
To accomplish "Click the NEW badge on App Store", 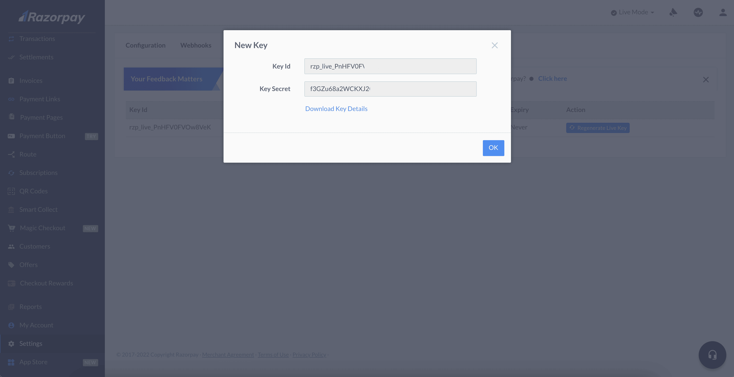I will [90, 362].
